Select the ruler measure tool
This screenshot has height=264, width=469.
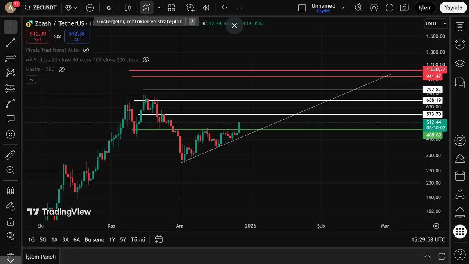11,155
